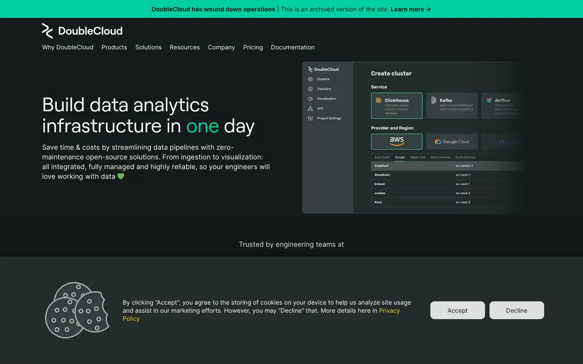Select the Clusters icon in the mockup sidebar
The height and width of the screenshot is (364, 583).
coord(310,79)
